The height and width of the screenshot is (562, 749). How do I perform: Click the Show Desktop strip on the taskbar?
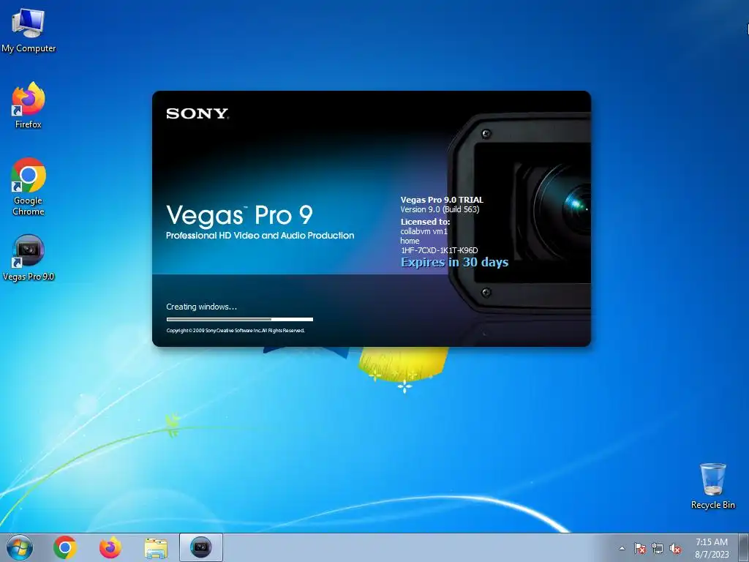[x=745, y=547]
